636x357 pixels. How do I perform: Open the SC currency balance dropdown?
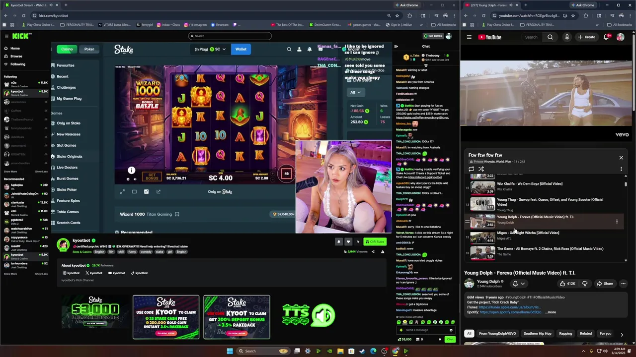pos(210,49)
